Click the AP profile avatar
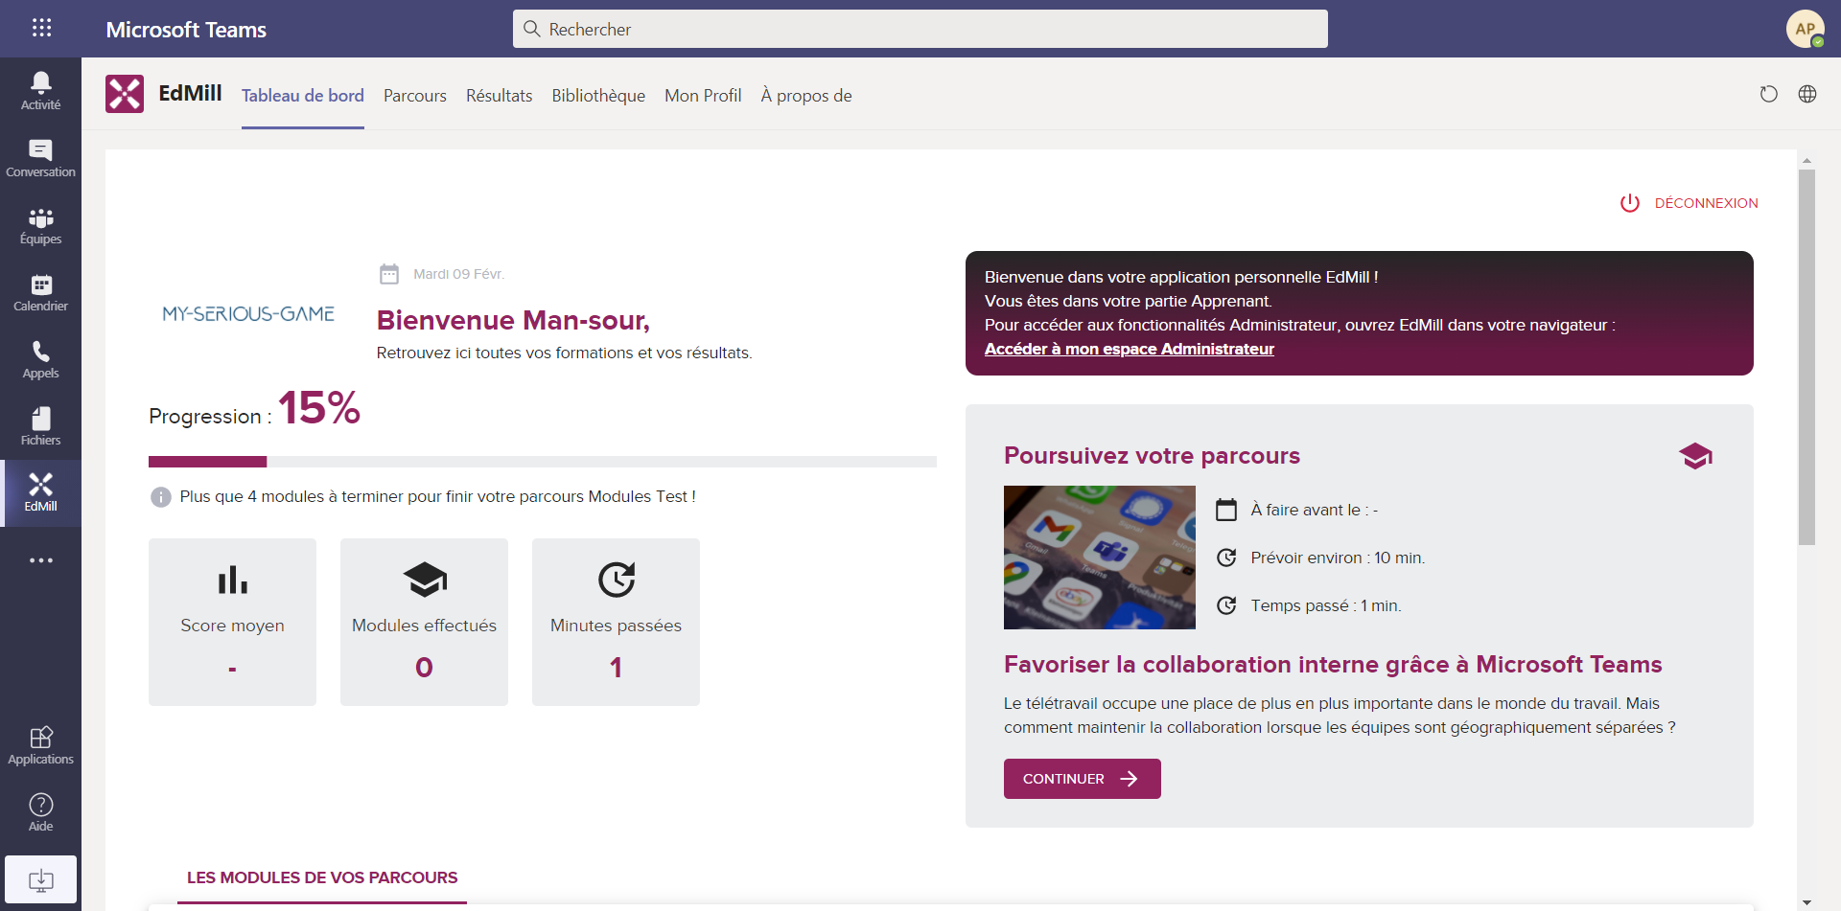Viewport: 1841px width, 911px height. (1805, 29)
